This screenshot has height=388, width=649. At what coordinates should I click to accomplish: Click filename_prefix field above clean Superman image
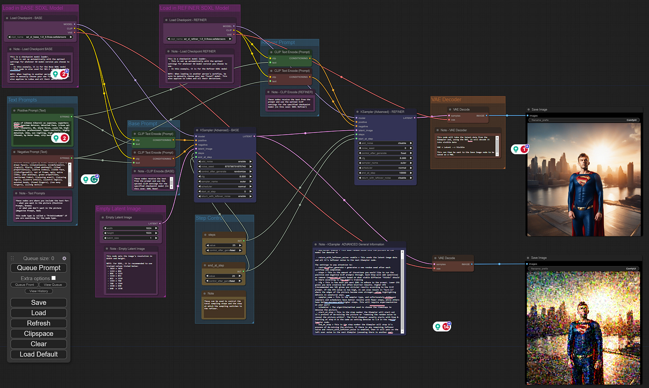pos(584,120)
